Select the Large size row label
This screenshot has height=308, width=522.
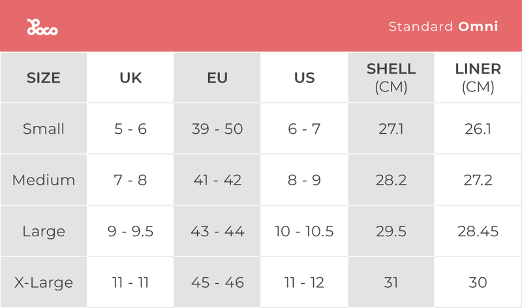coord(44,231)
